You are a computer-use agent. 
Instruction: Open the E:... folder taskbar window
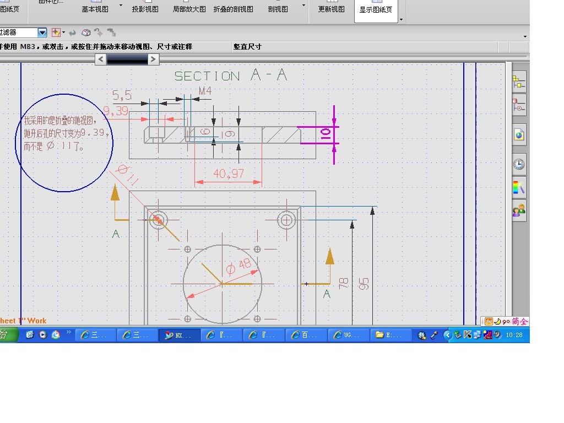(x=392, y=335)
